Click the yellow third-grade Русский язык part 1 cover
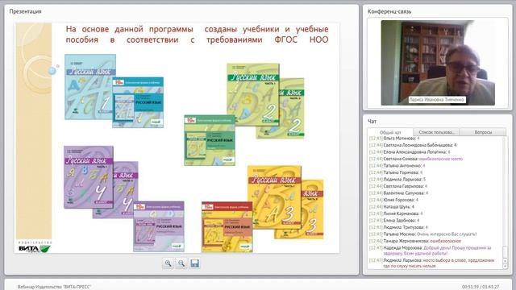This screenshot has height=290, width=516. [x=274, y=197]
